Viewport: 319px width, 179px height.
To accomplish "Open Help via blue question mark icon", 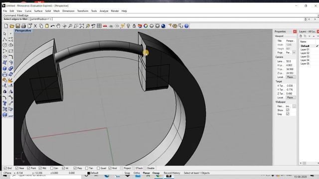I will click(186, 26).
